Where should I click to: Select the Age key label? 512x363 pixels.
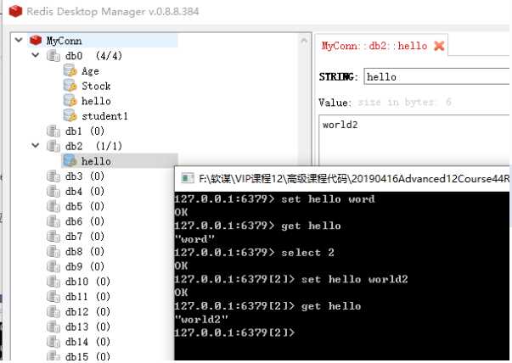90,71
